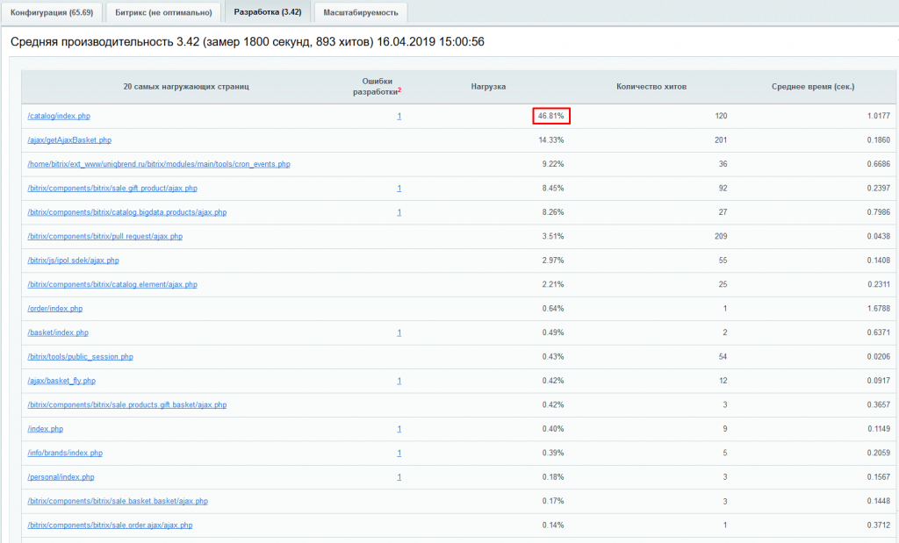This screenshot has height=543, width=899.
Task: Switch to the Конфигурация (65.69) tab
Action: 51,12
